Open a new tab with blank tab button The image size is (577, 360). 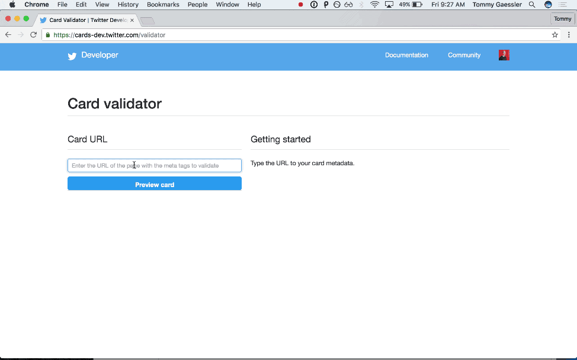pyautogui.click(x=148, y=21)
